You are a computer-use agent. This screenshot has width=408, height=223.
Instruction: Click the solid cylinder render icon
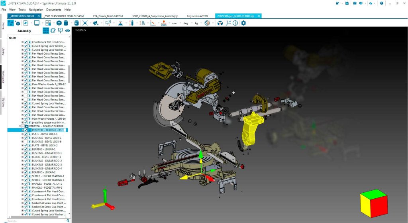pyautogui.click(x=66, y=23)
